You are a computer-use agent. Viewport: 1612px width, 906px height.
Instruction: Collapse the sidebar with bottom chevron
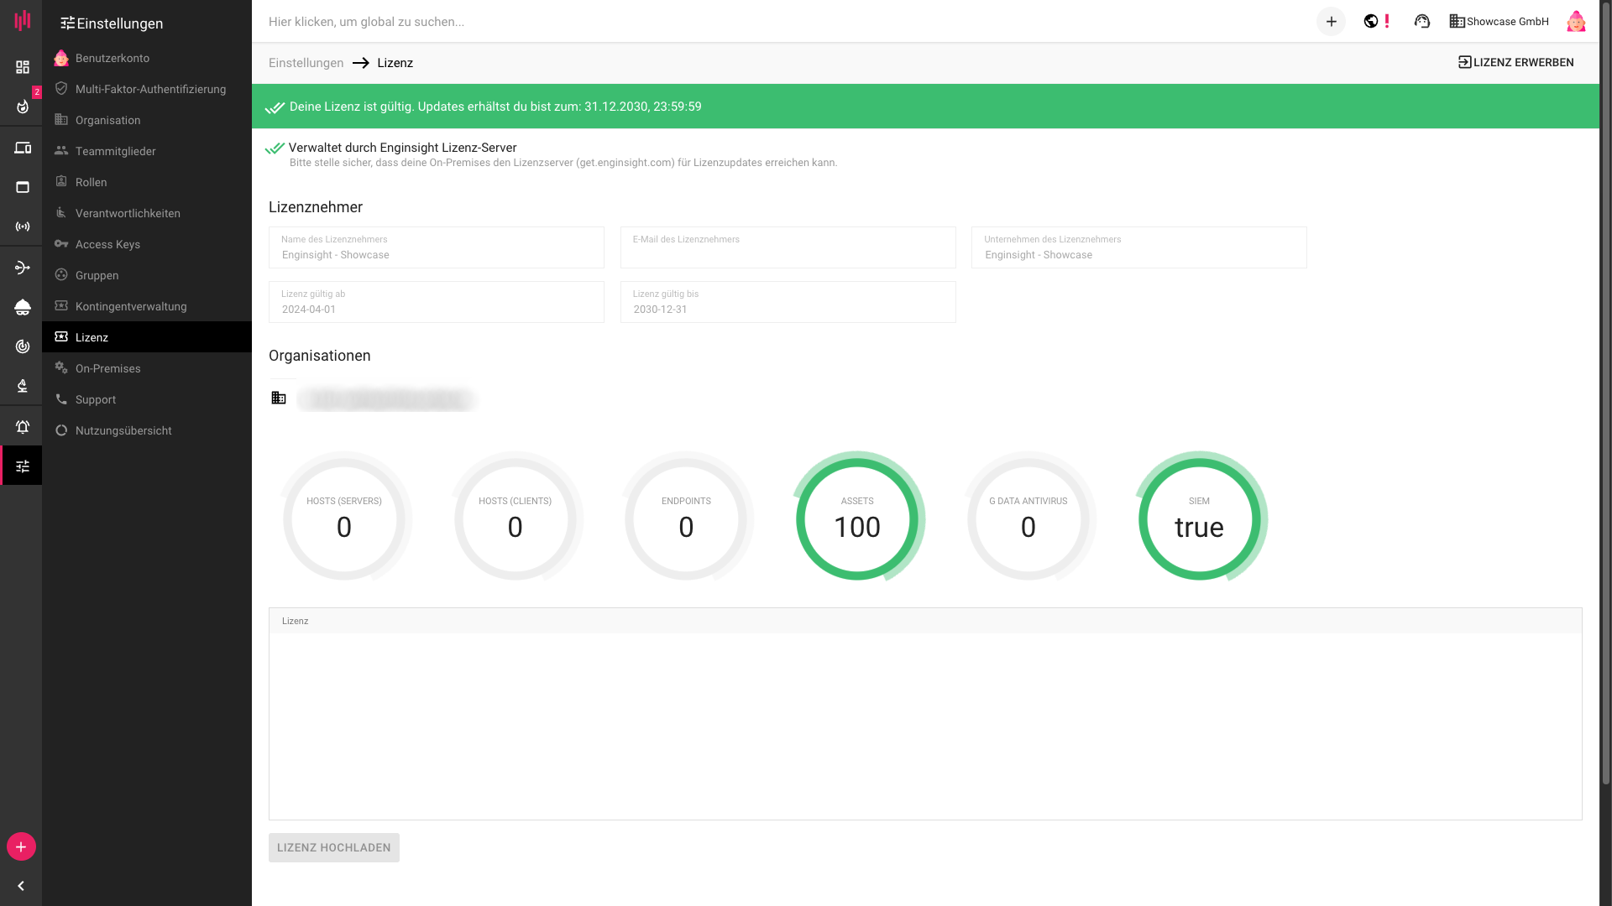click(x=21, y=886)
